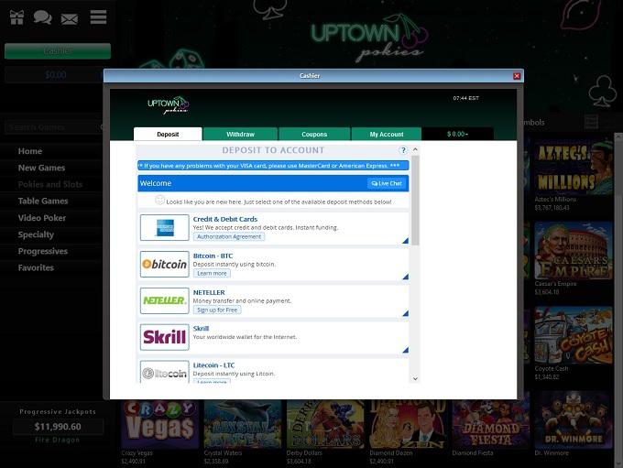Open Skrill heading link
The image size is (623, 468).
tap(201, 329)
